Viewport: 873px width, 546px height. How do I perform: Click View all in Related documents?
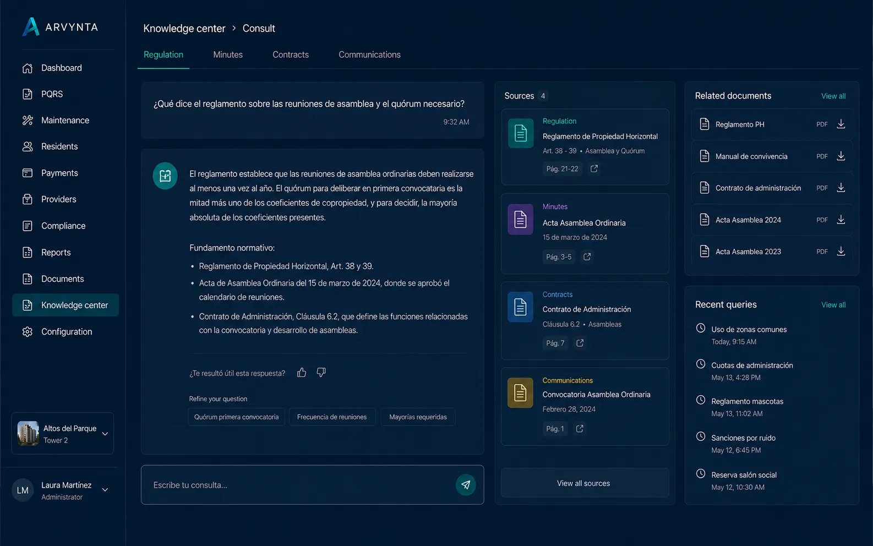[833, 96]
